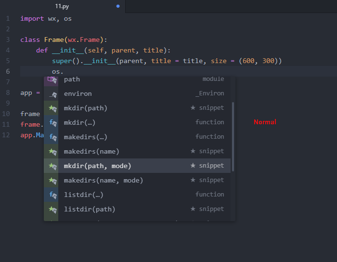Click the word 'frame' on line 10
The height and width of the screenshot is (262, 337).
click(x=30, y=114)
